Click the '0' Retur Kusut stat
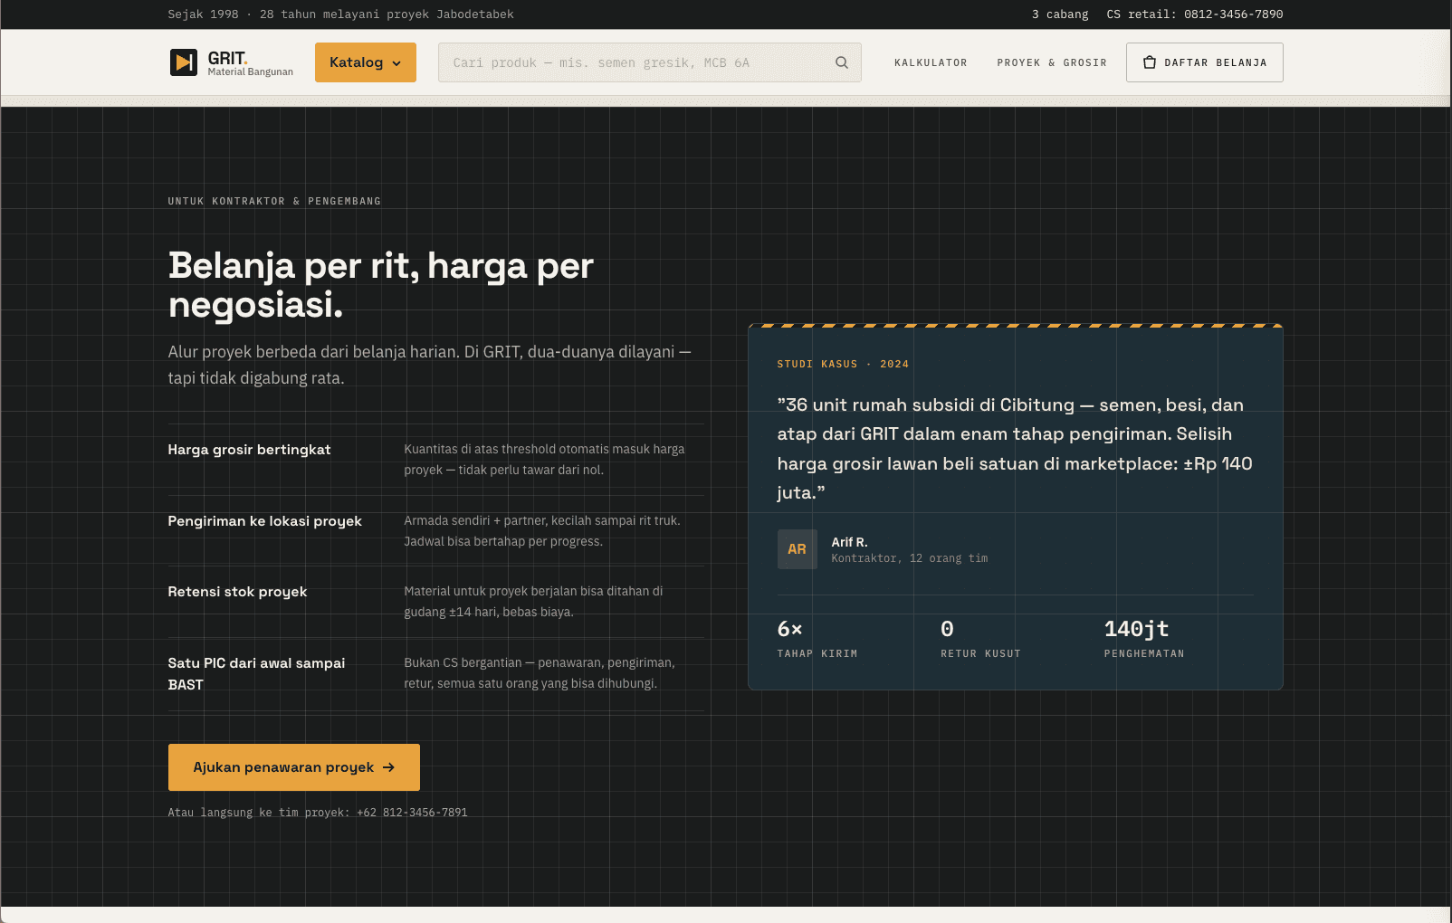 pos(980,639)
